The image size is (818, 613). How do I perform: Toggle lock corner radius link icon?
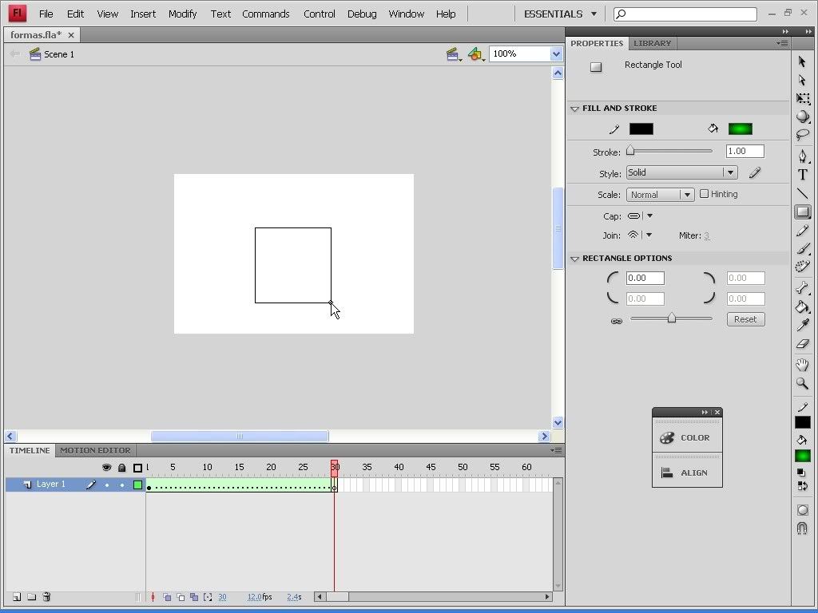click(x=616, y=321)
